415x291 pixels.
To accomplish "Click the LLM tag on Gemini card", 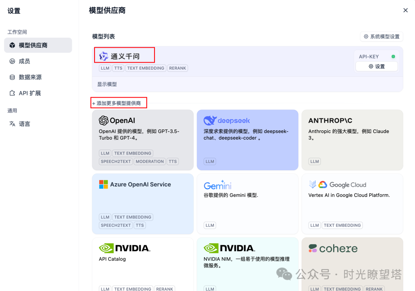I will click(x=210, y=225).
